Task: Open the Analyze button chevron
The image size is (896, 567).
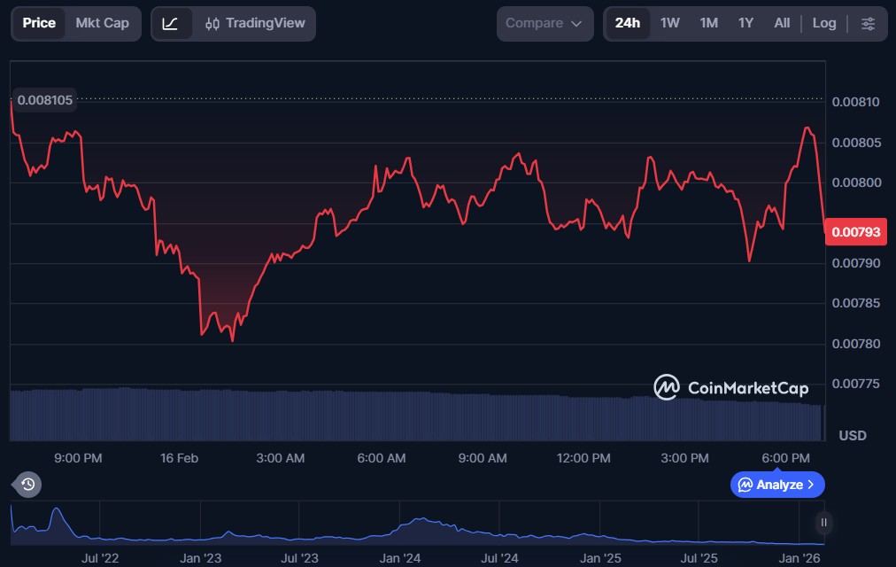Action: coord(811,485)
